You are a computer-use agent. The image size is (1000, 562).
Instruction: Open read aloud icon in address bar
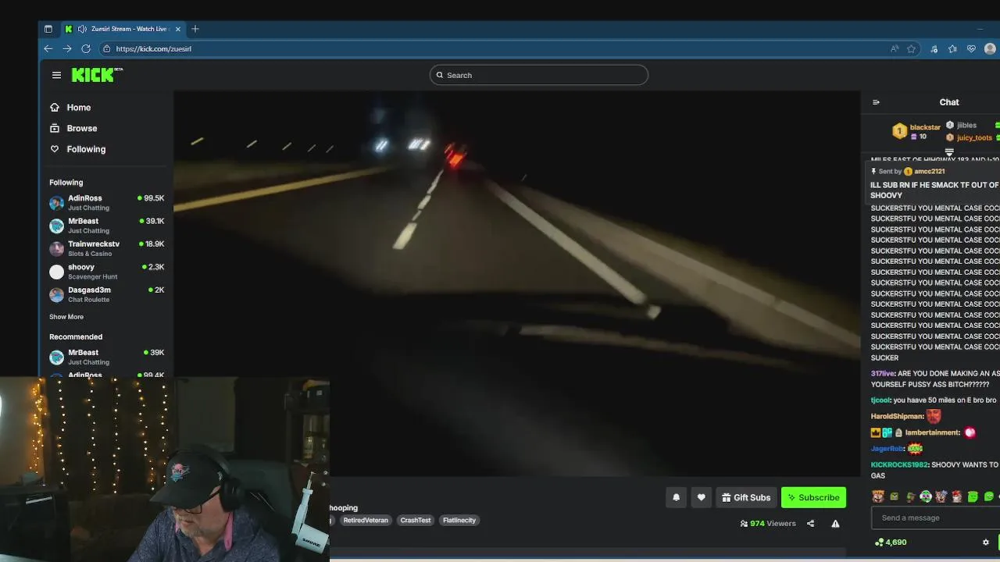(895, 48)
